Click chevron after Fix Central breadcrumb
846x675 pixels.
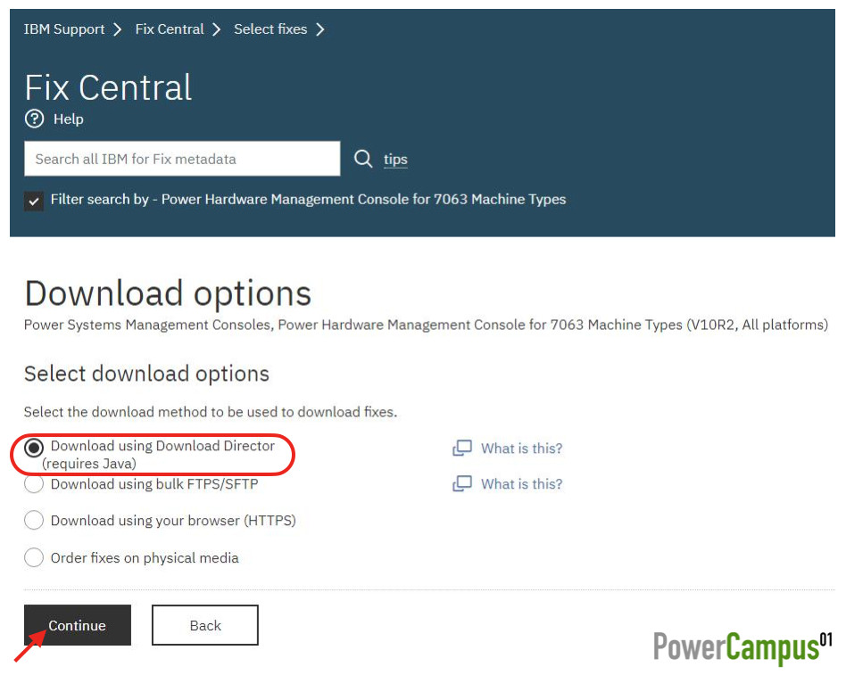[216, 29]
